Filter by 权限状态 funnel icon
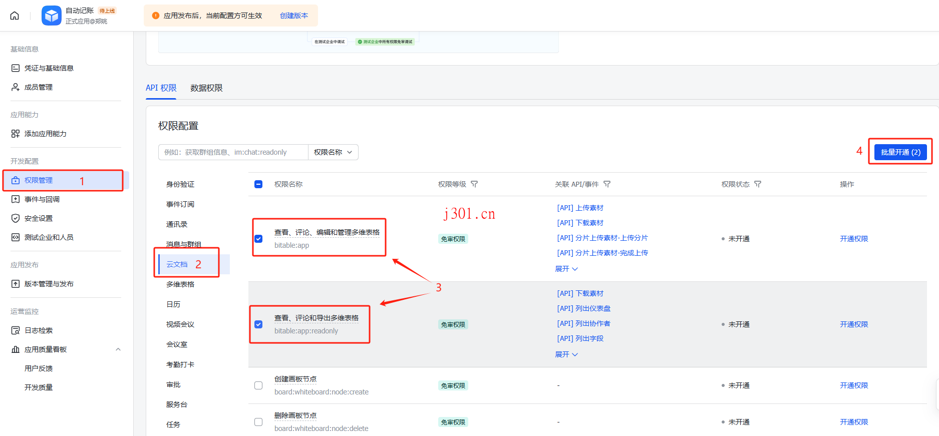Image resolution: width=939 pixels, height=436 pixels. click(x=758, y=184)
